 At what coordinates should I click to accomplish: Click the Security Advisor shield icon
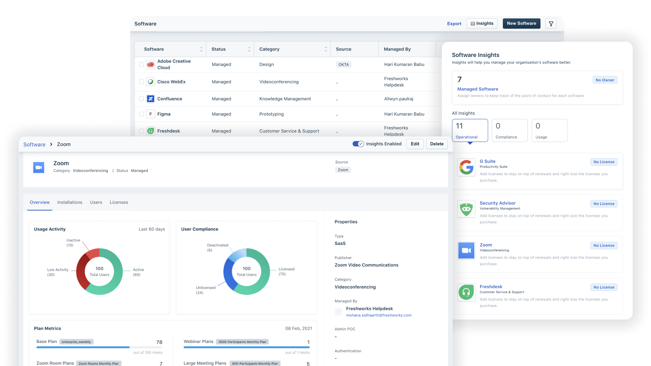tap(466, 209)
